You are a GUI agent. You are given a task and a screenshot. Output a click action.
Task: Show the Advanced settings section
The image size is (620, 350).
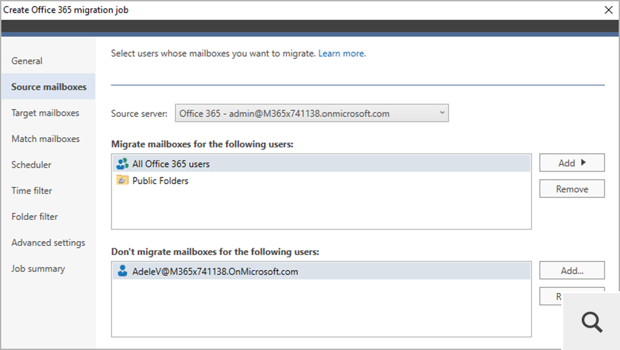(x=48, y=243)
